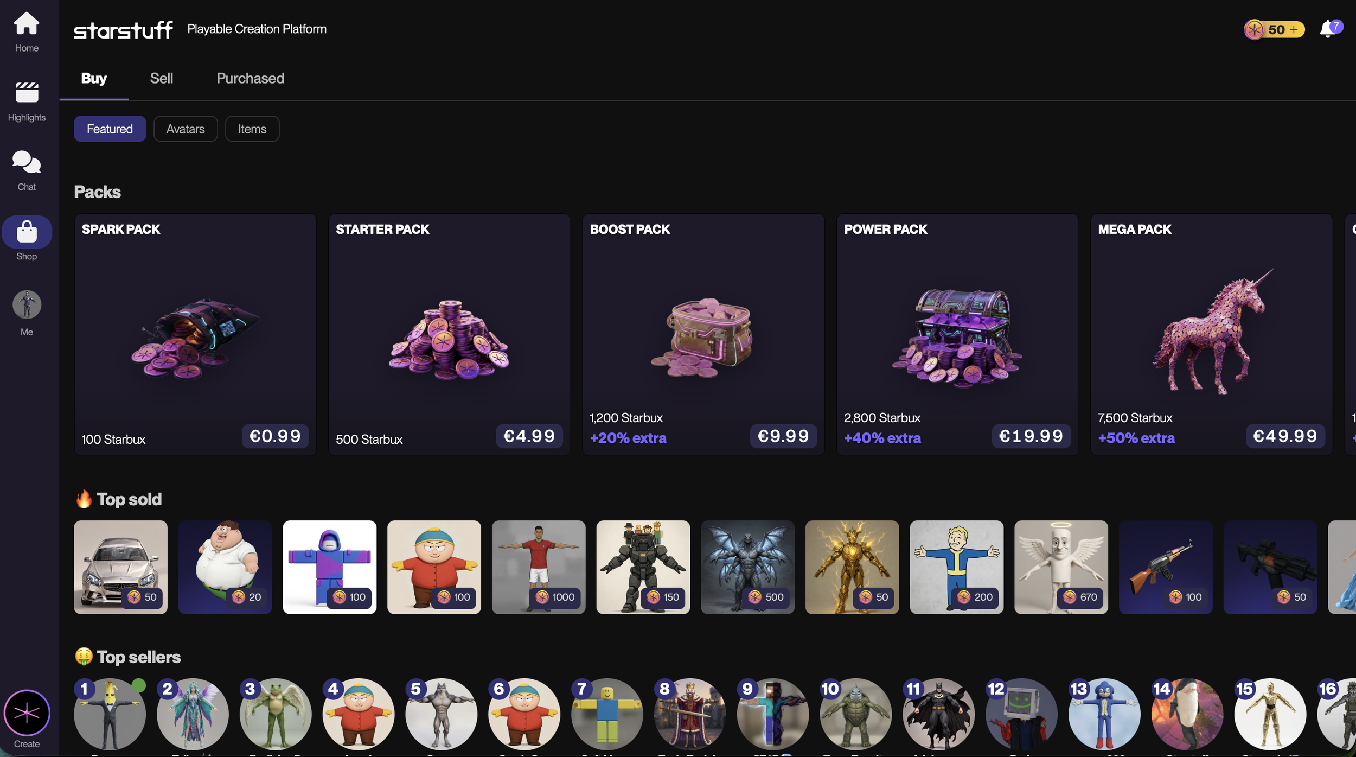Viewport: 1356px width, 757px height.
Task: Open winged blue dragon priced 500
Action: [748, 567]
